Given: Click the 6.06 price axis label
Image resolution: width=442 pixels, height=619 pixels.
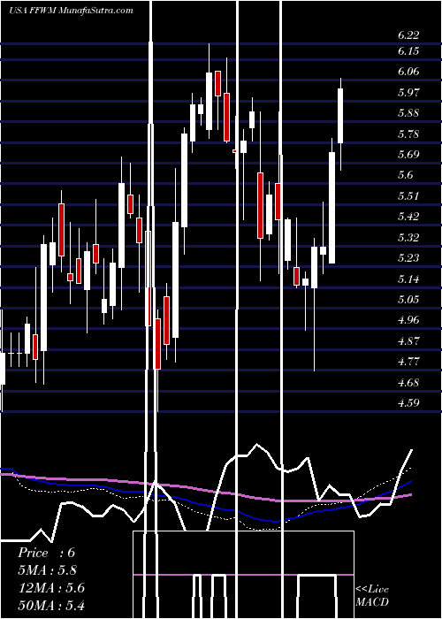Looking at the screenshot, I should tap(408, 72).
